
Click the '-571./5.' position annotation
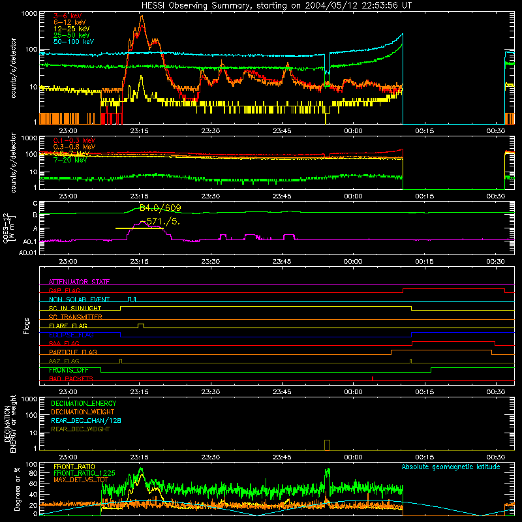(x=160, y=221)
